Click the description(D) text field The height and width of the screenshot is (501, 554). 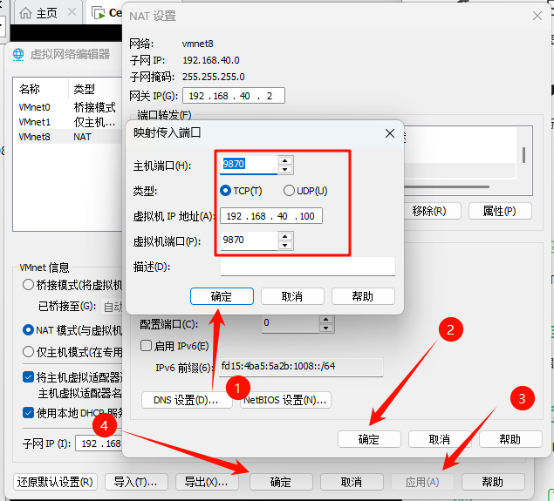tap(308, 267)
